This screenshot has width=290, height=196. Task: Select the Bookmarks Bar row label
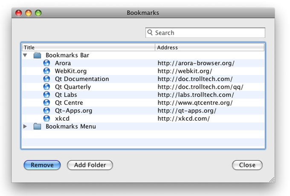(67, 55)
